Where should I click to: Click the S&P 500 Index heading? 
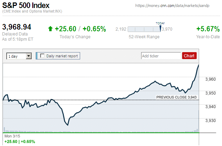[x=26, y=6]
